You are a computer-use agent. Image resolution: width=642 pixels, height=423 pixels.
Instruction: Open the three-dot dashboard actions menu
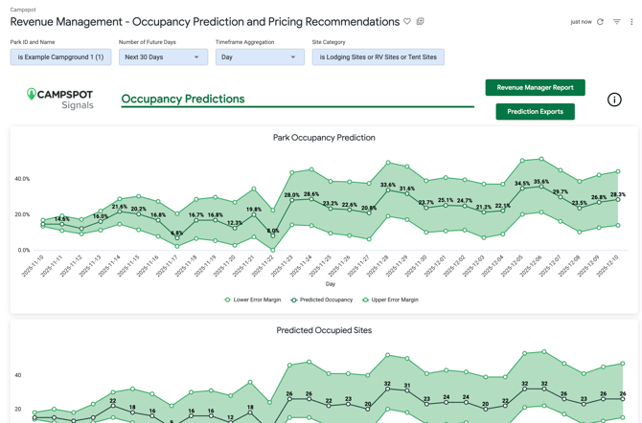(631, 22)
